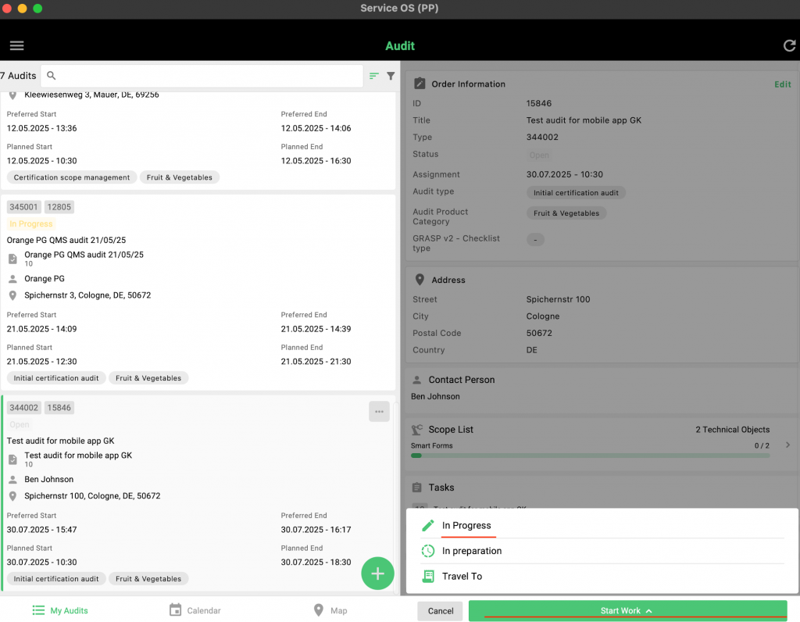This screenshot has width=800, height=622.
Task: Expand the Start Work dropdown button
Action: [x=627, y=611]
